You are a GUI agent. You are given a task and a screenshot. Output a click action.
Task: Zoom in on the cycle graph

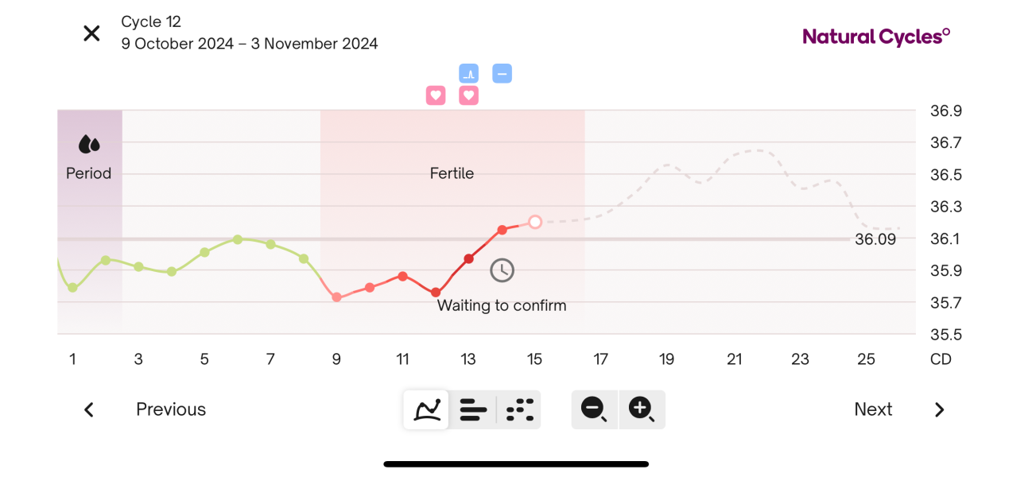642,409
